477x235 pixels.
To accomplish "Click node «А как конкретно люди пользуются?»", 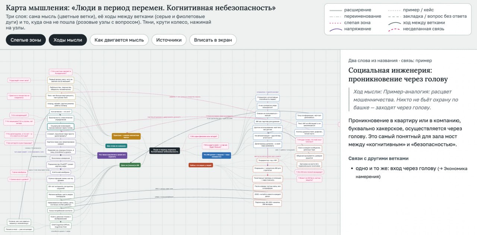I will 268,106.
